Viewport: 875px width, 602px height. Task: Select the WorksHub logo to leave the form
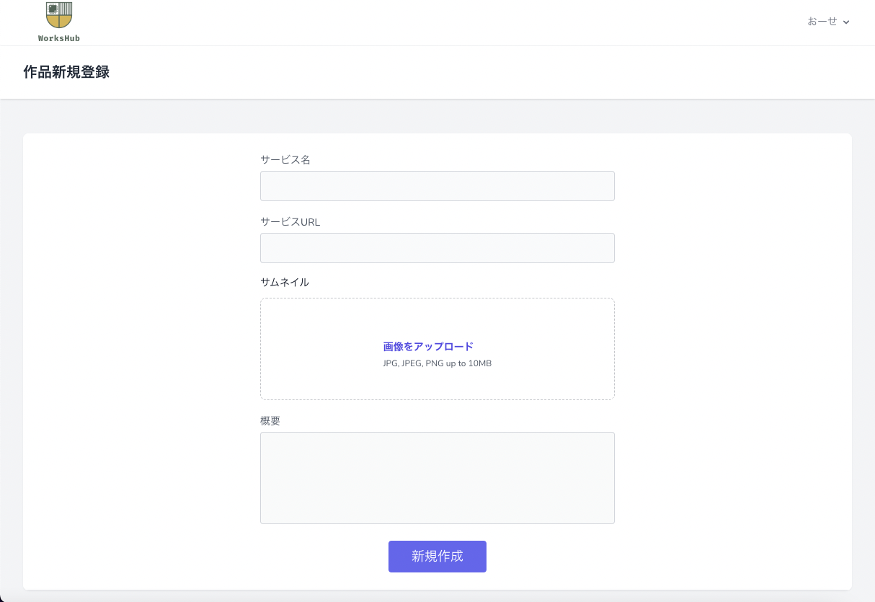point(59,14)
